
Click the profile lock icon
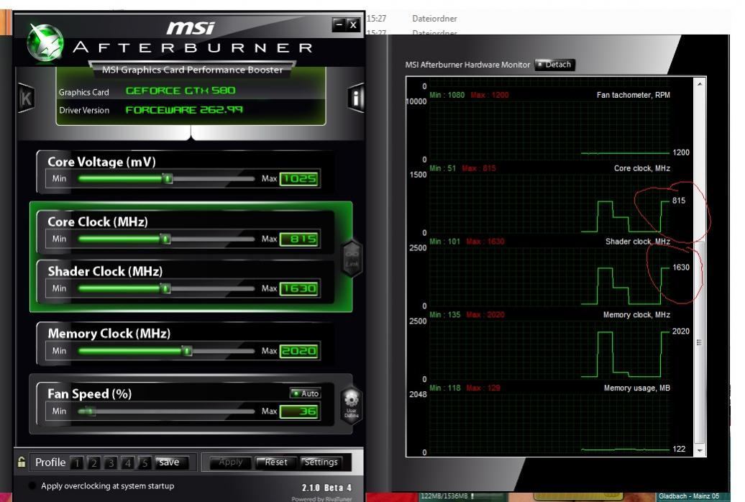(22, 462)
